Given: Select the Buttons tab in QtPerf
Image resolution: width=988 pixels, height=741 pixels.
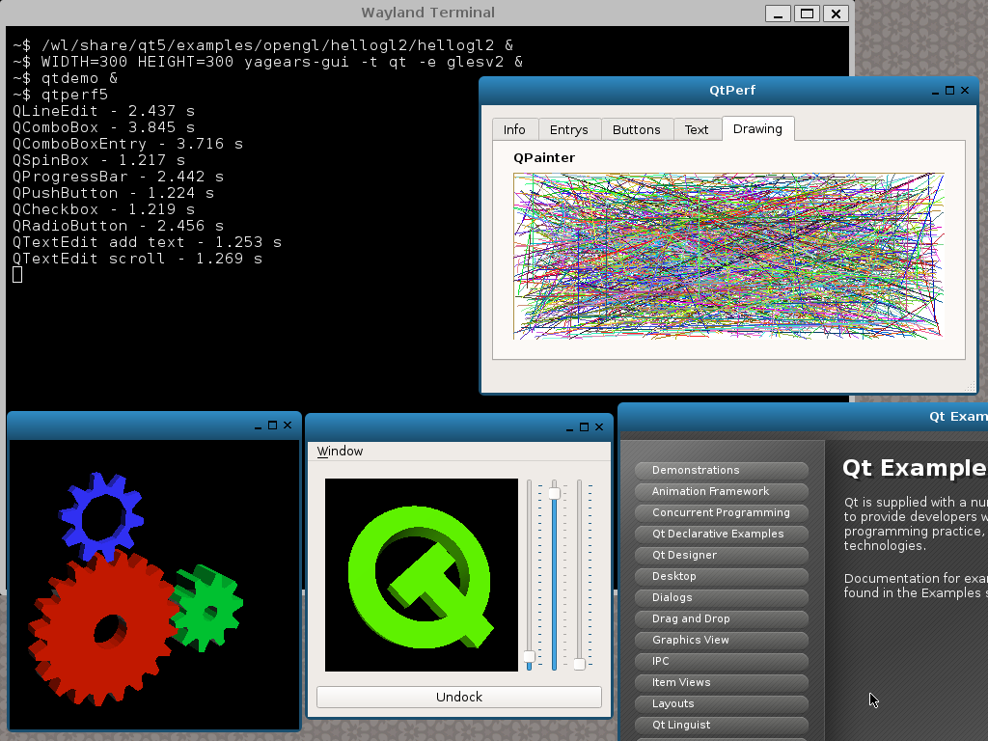Looking at the screenshot, I should coord(637,129).
